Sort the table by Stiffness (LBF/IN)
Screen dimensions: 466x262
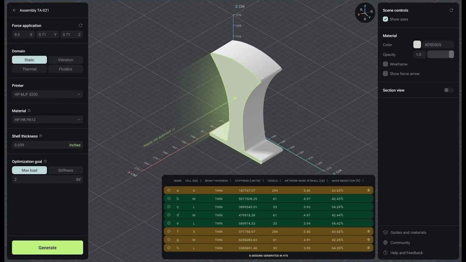[250, 181]
